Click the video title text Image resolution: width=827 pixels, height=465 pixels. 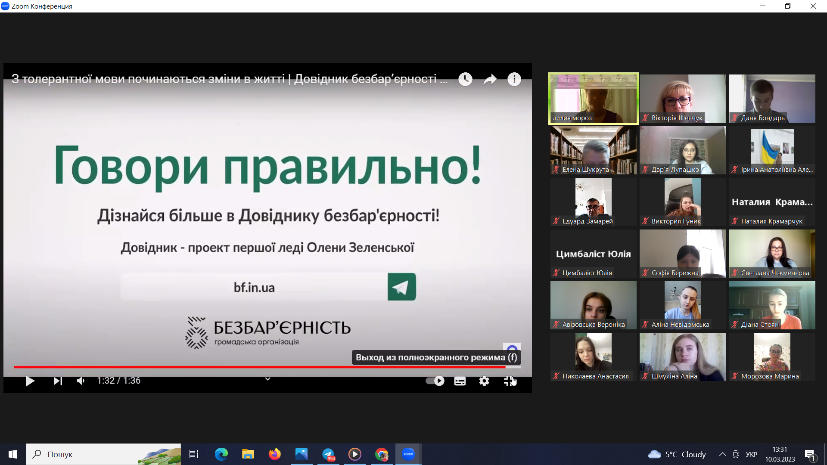click(229, 79)
